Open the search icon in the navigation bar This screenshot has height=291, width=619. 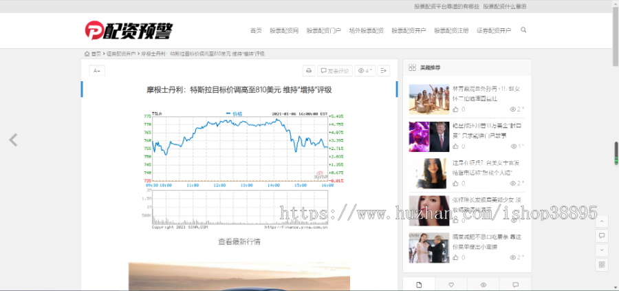click(x=523, y=30)
